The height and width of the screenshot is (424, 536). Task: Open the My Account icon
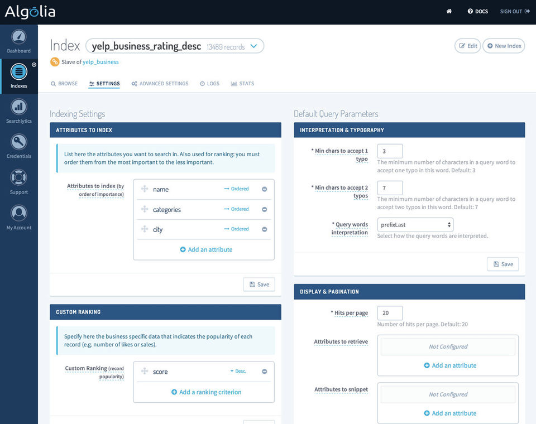(19, 213)
